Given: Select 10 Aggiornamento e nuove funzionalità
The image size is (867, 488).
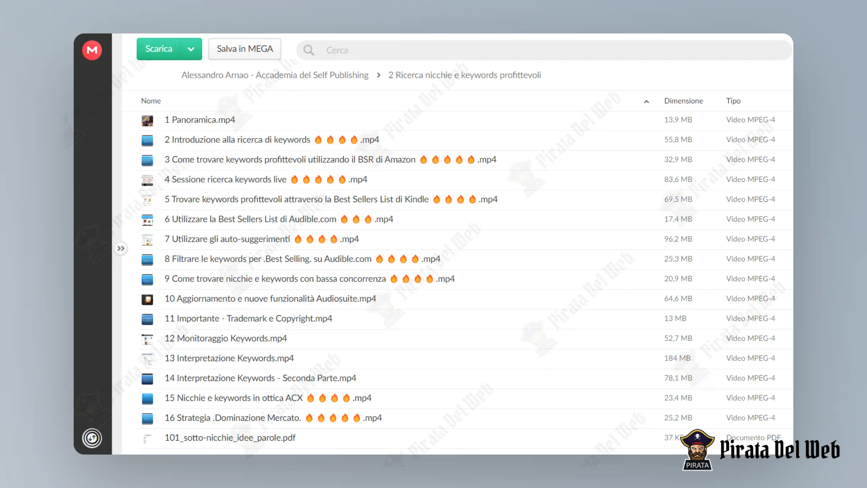Looking at the screenshot, I should [x=270, y=299].
